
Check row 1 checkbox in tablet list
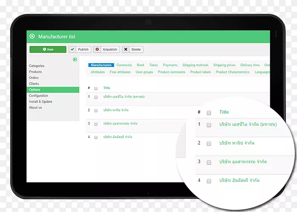[96, 97]
